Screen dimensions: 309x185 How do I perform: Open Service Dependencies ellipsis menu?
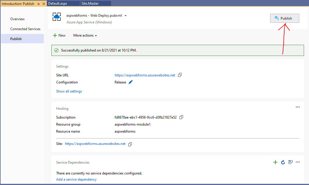pyautogui.click(x=298, y=162)
